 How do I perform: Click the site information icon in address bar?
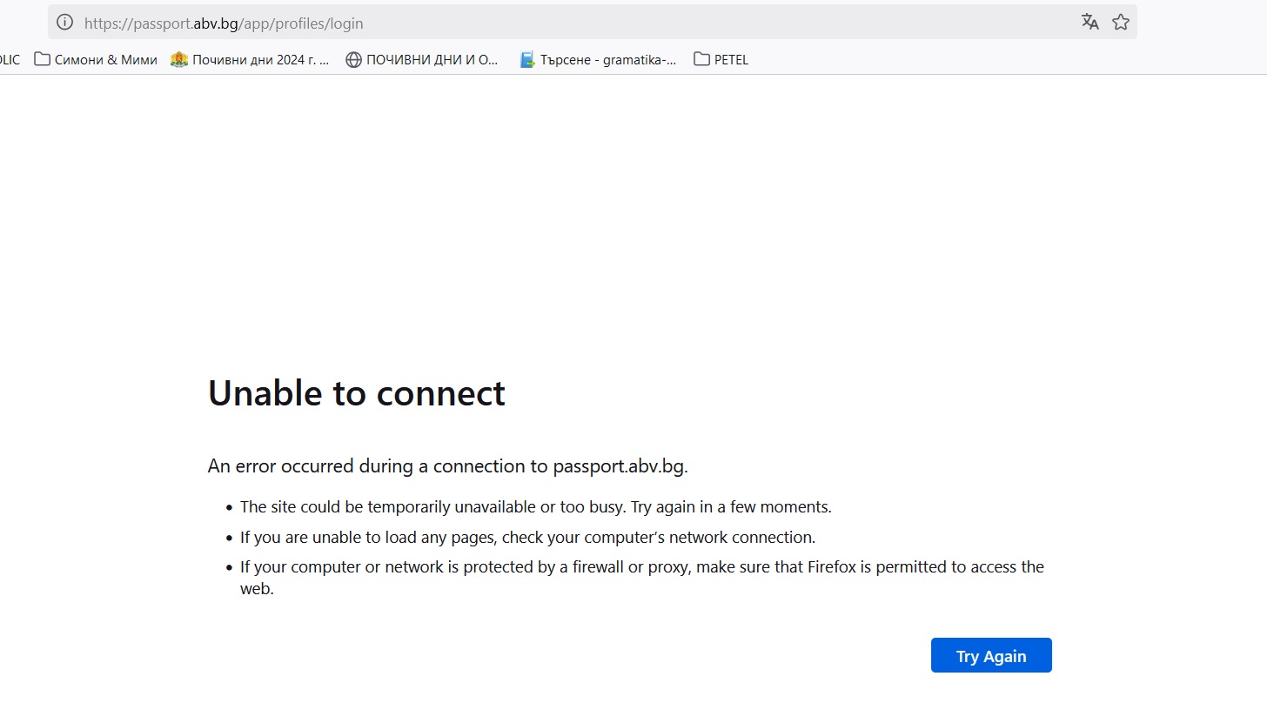(64, 23)
